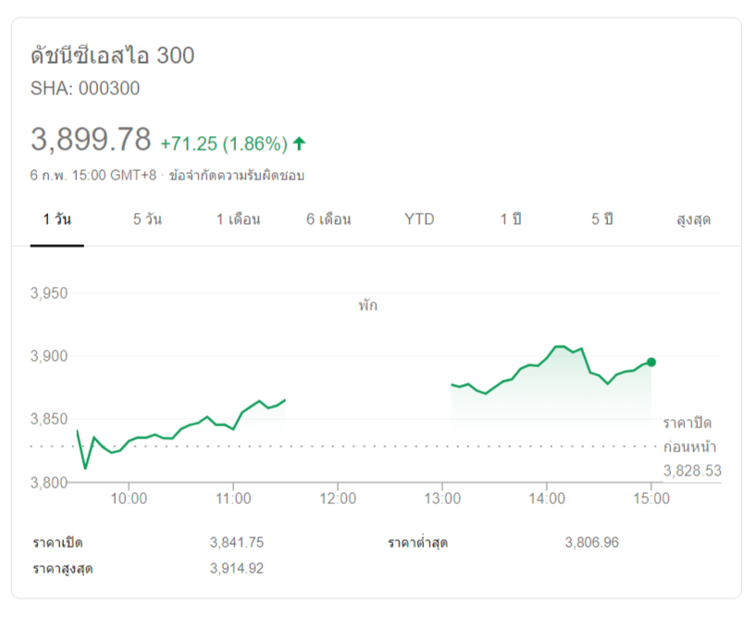Select the 1 วัน tab
Screen dimensions: 756x617
tap(57, 219)
